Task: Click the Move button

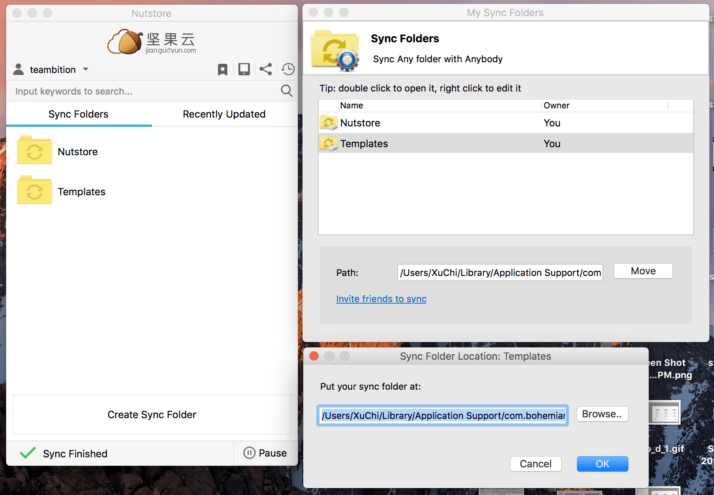Action: tap(643, 271)
